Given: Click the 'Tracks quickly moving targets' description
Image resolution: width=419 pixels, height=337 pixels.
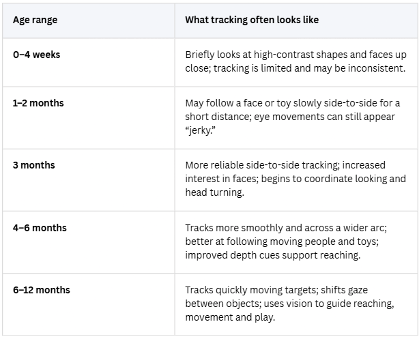Looking at the screenshot, I should pos(289,304).
